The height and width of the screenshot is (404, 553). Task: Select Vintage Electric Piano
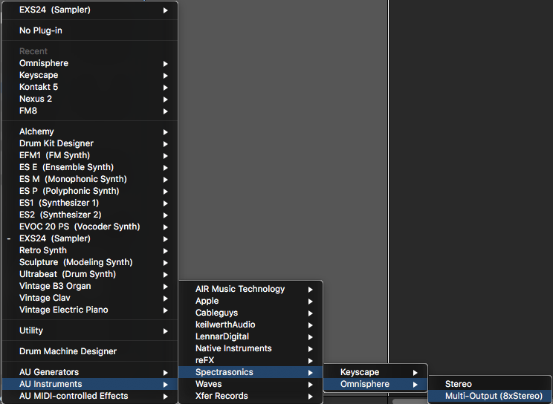click(x=90, y=310)
